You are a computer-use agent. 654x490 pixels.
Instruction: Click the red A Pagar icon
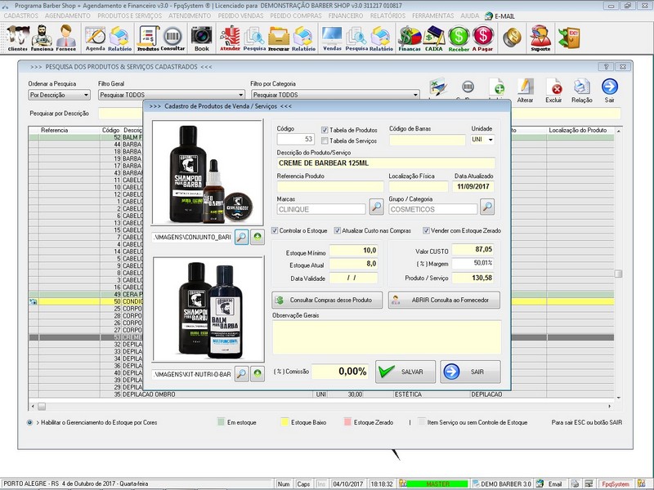482,38
